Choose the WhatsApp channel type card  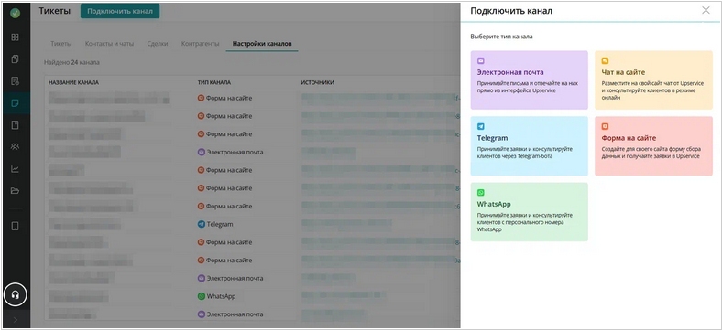pyautogui.click(x=529, y=212)
